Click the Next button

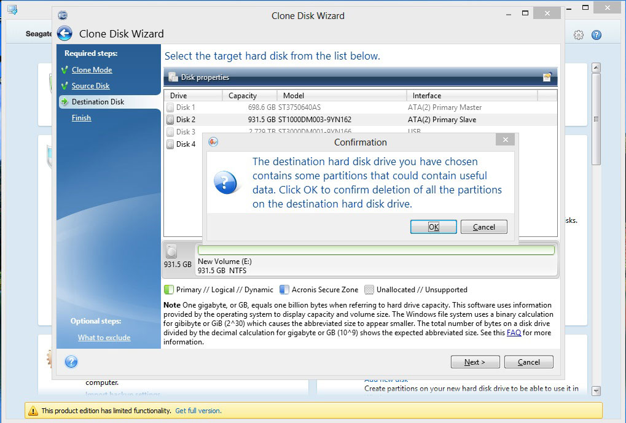[474, 362]
